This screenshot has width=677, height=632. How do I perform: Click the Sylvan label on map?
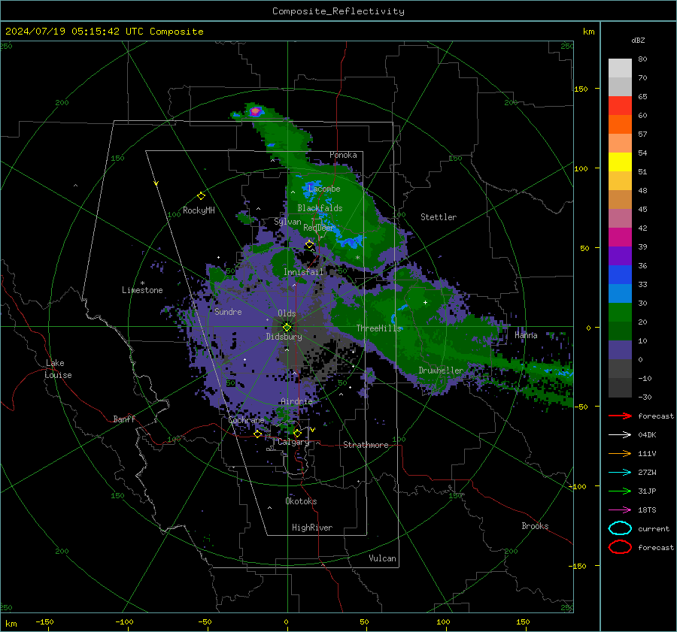click(x=287, y=222)
